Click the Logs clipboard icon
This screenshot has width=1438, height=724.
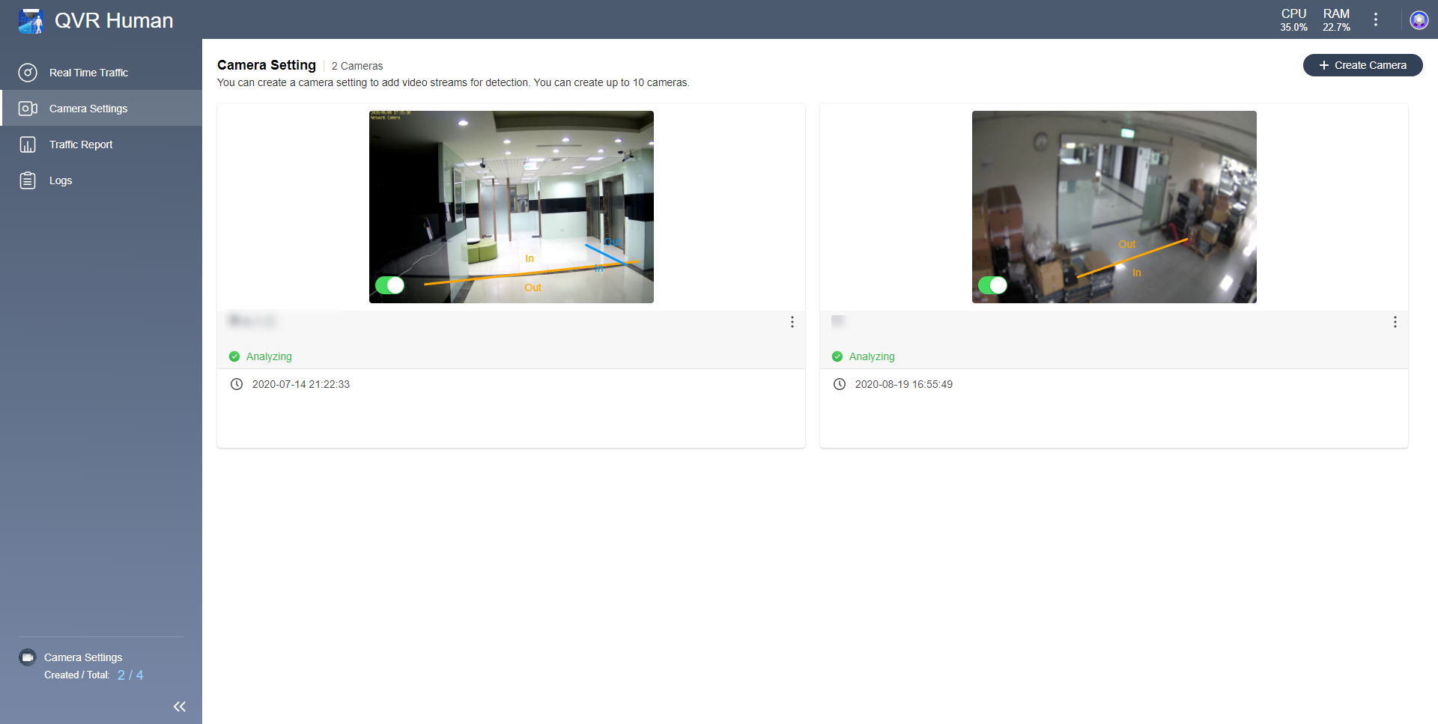click(28, 180)
